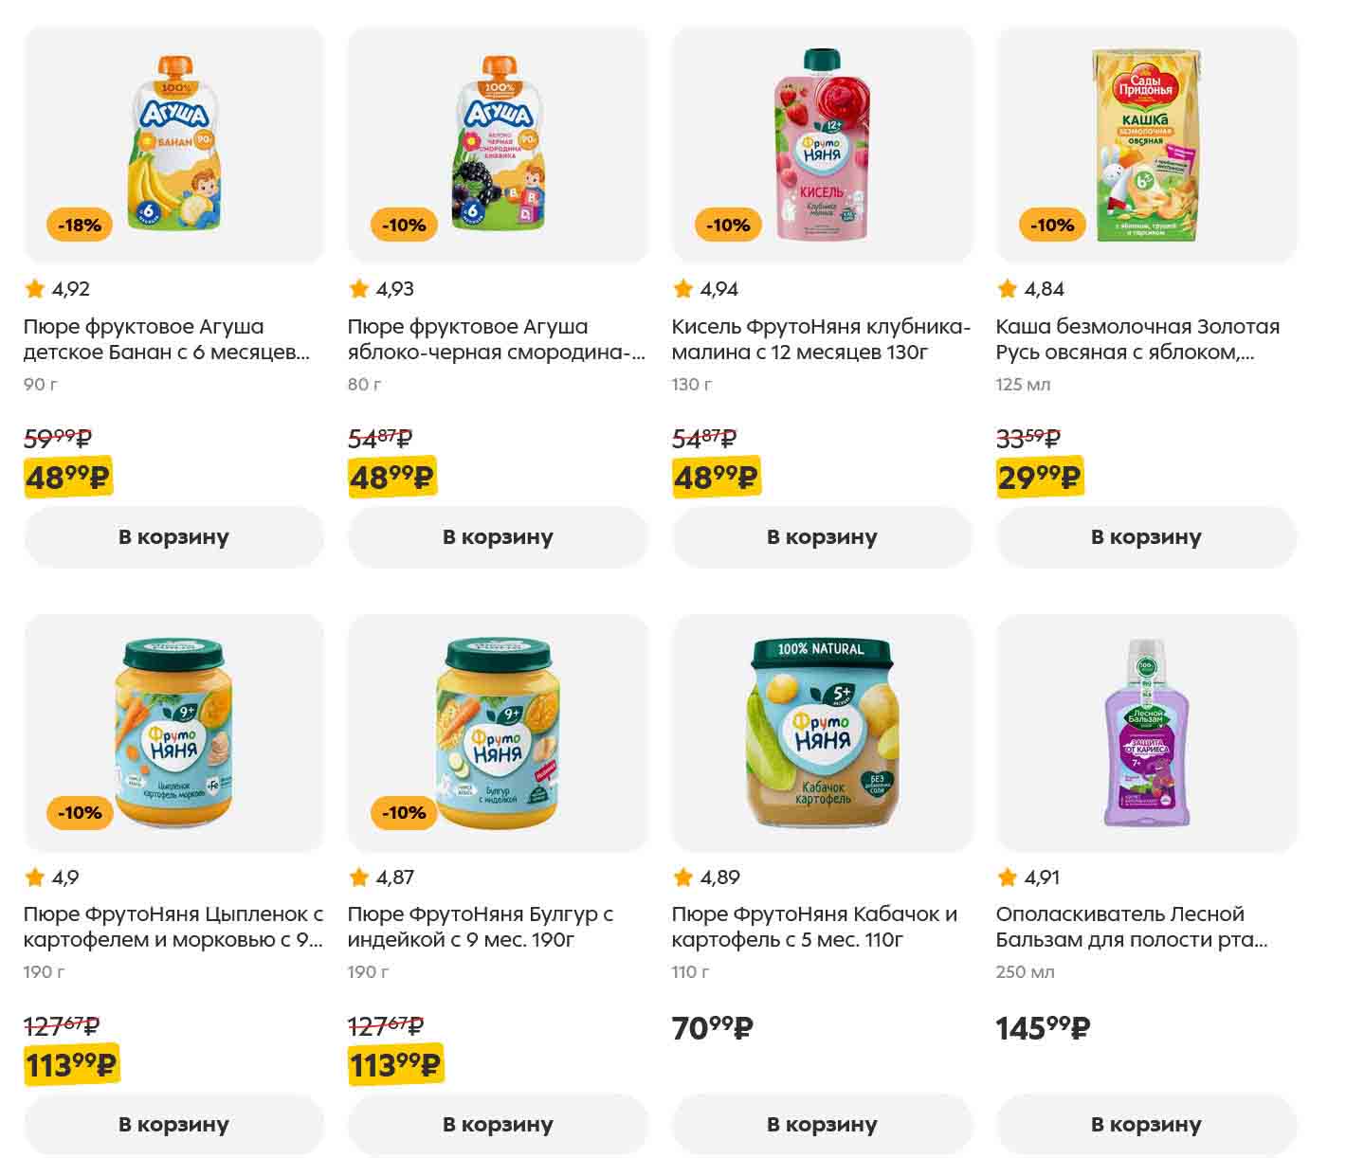
Task: Click the star rating icon for Агуша Банан
Action: [35, 289]
